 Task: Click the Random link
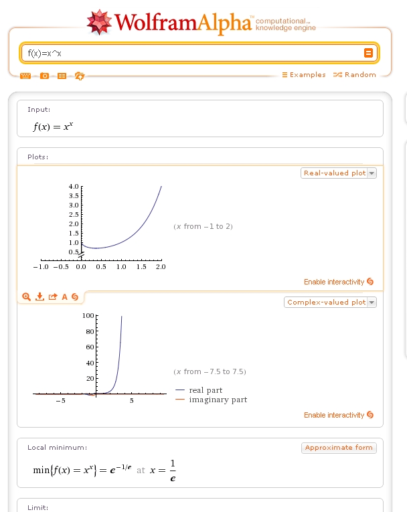pos(355,75)
